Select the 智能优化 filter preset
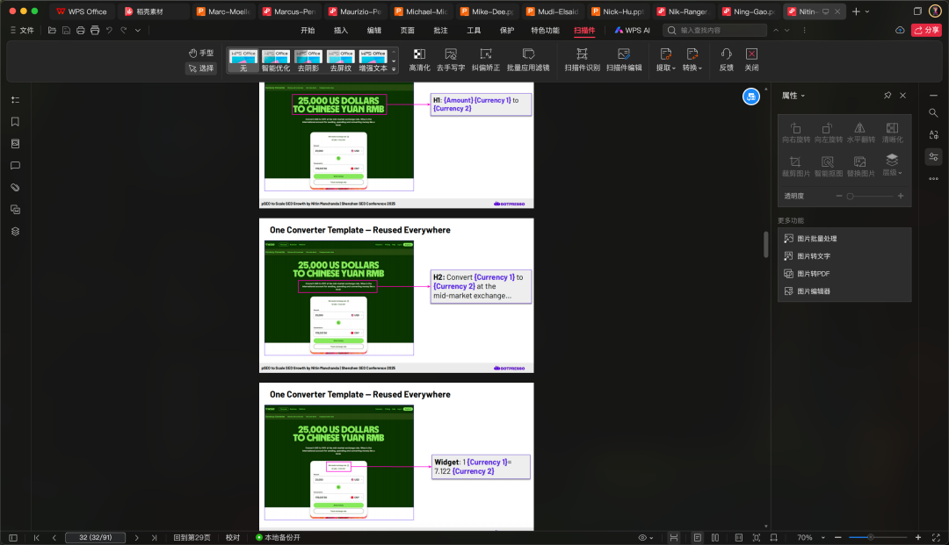This screenshot has height=545, width=949. (x=276, y=61)
